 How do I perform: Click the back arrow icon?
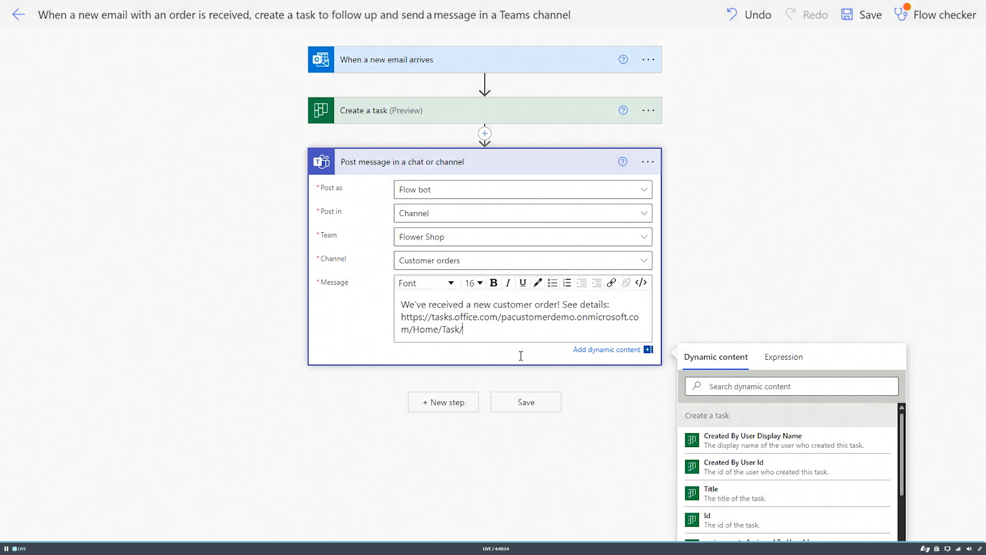18,15
